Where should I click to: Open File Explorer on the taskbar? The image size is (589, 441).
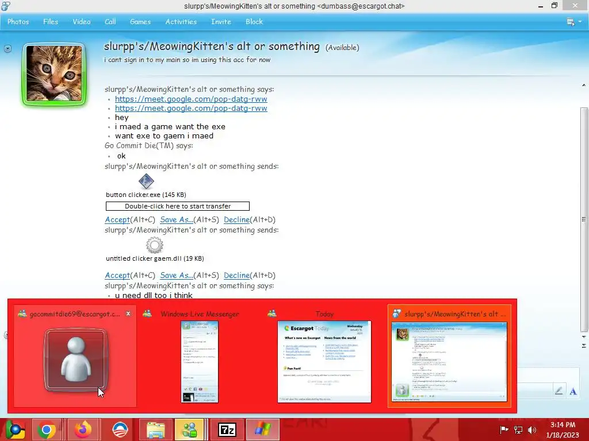coord(155,430)
